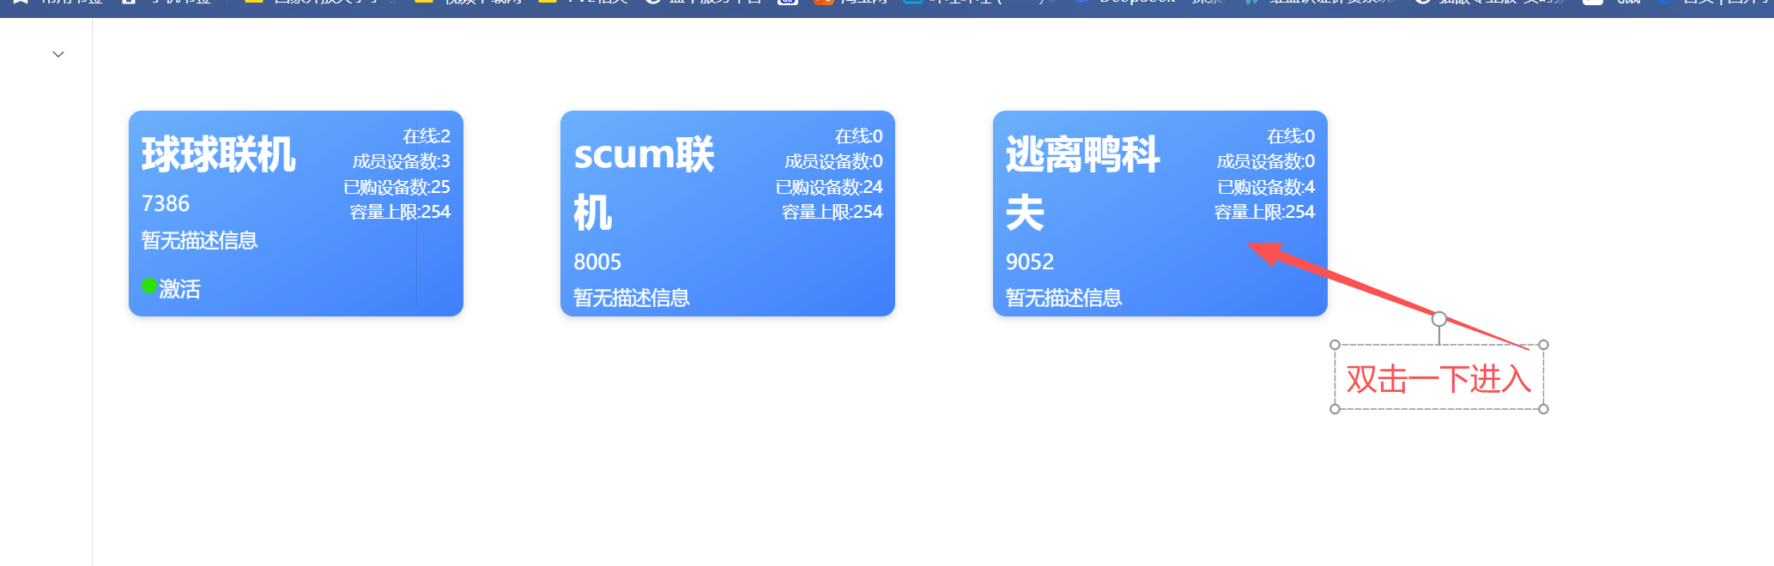Click 容量上限:254 on scum联机 card

pos(833,212)
